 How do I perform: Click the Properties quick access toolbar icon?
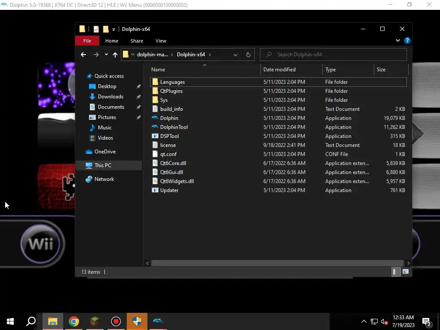[x=96, y=29]
